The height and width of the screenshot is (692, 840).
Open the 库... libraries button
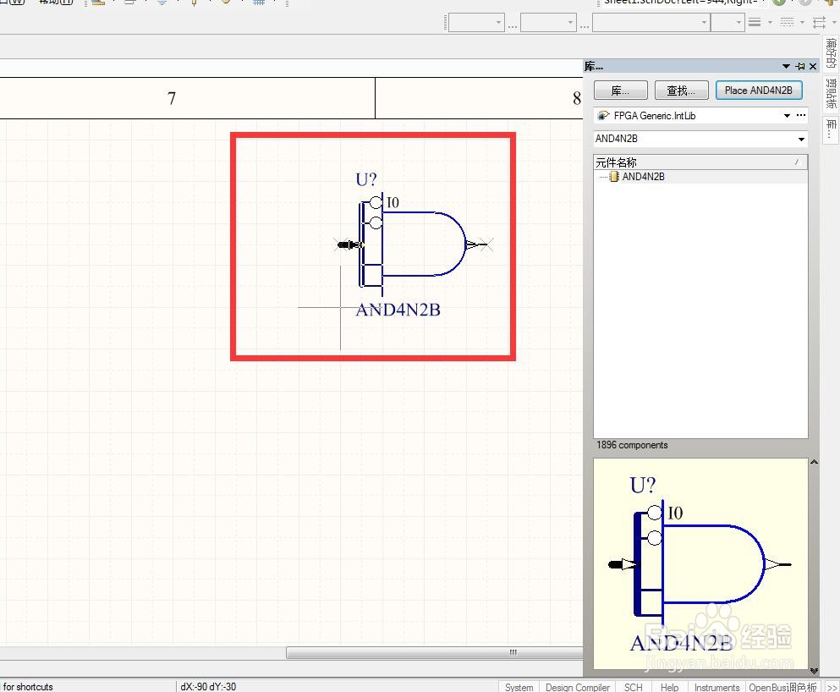pos(620,91)
